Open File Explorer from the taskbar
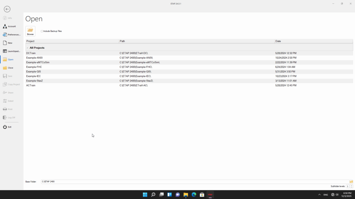Viewport: 355px width, 199px height. (x=185, y=195)
